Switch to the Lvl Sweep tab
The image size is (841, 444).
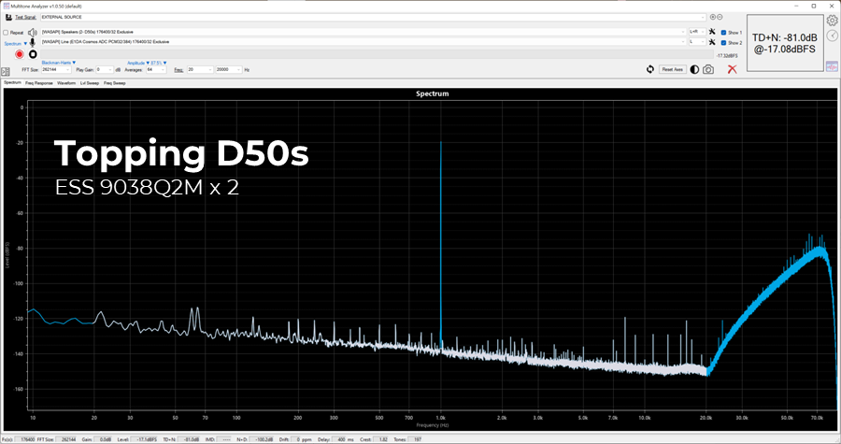pyautogui.click(x=90, y=83)
